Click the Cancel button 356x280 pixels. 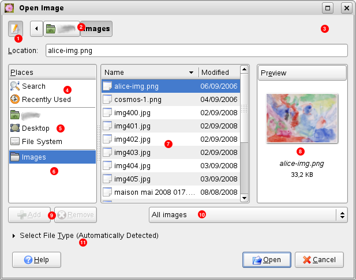[319, 260]
